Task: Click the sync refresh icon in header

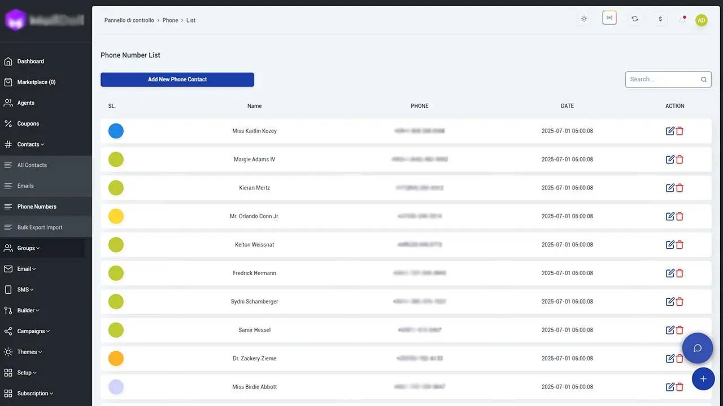Action: point(635,19)
